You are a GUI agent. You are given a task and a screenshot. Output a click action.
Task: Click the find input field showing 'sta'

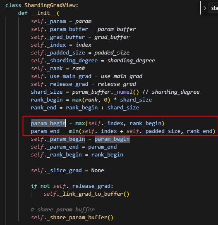coord(213,8)
